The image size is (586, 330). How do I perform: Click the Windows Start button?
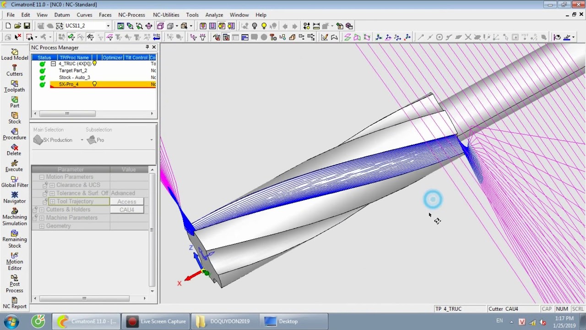pyautogui.click(x=11, y=321)
